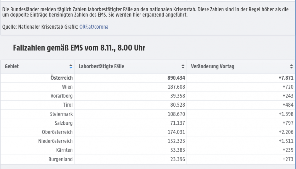Click the sort arrows in Gebiet column
Screen dimensions: 296x169
(71, 67)
